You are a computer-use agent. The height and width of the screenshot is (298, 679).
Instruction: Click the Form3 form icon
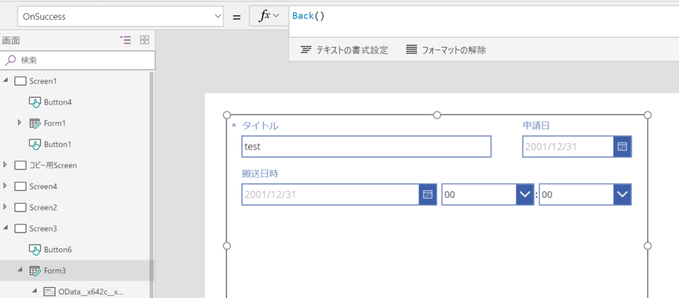tap(35, 271)
